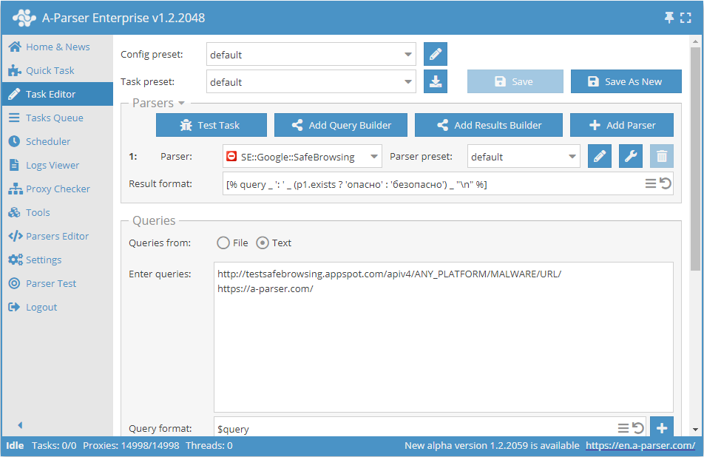
Task: Reset Result format with undo icon
Action: click(x=666, y=183)
